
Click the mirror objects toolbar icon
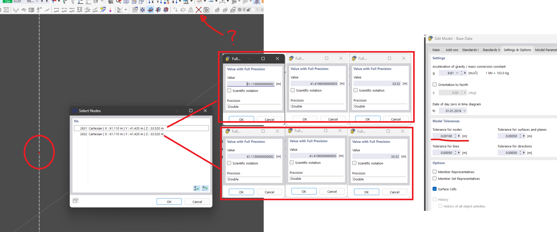click(x=191, y=10)
